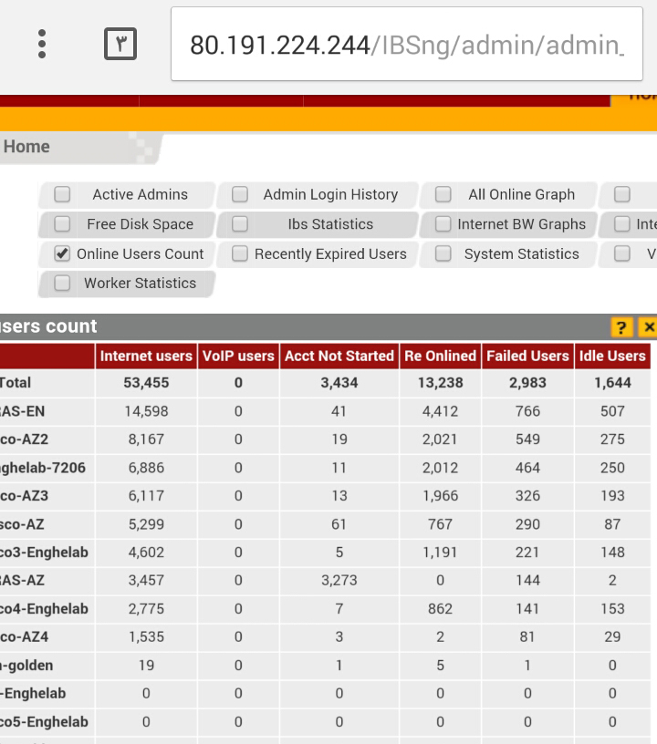657x744 pixels.
Task: Open the browser three-dot menu
Action: (42, 44)
